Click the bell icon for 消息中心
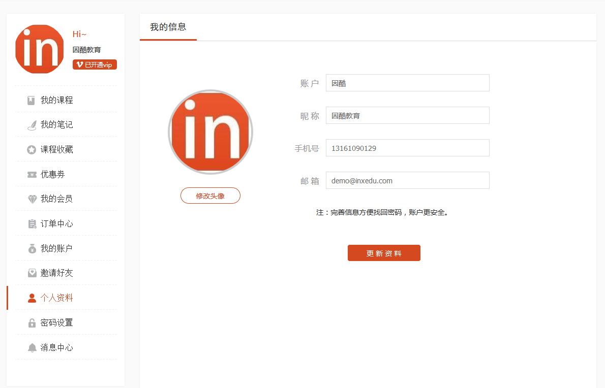 coord(32,348)
